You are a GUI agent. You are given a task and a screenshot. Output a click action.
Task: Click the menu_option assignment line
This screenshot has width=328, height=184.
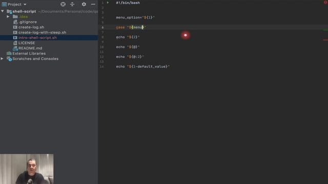coord(135,17)
